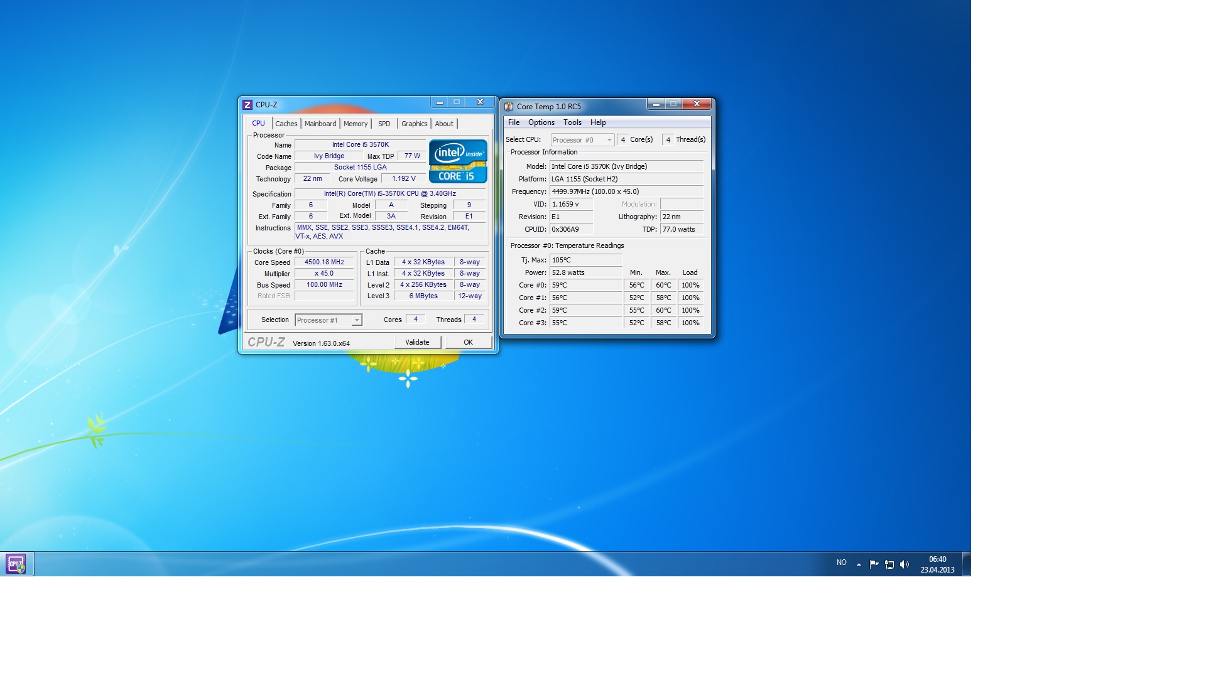Click the Core #0 temperature reading
Screen dimensions: 1206x678
(586, 286)
